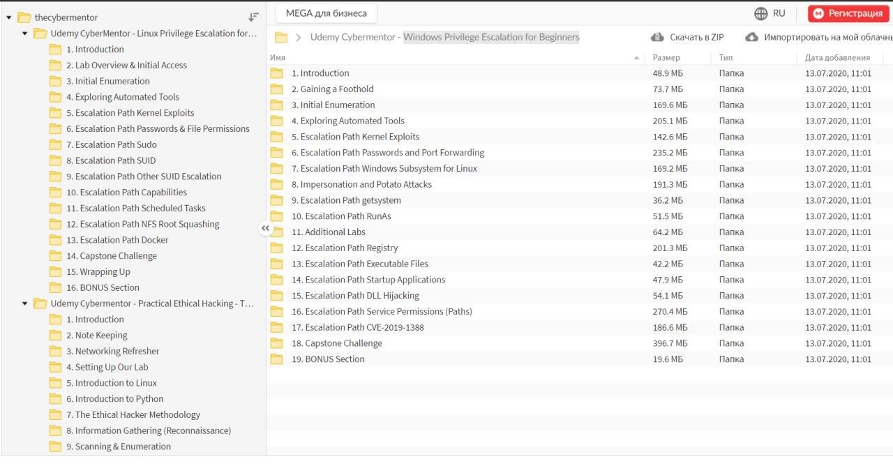This screenshot has height=466, width=893.
Task: Click the Practical Ethical Hacking course folder icon
Action: 40,304
